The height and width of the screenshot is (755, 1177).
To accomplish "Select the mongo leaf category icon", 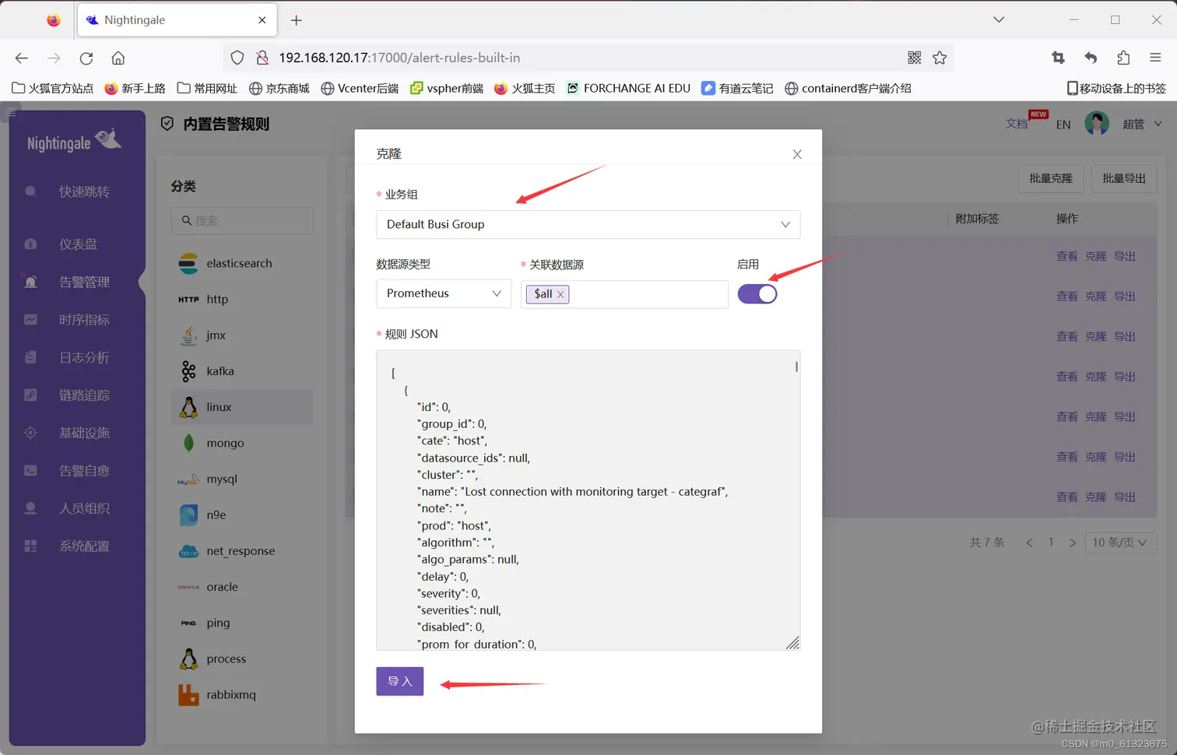I will click(x=188, y=443).
